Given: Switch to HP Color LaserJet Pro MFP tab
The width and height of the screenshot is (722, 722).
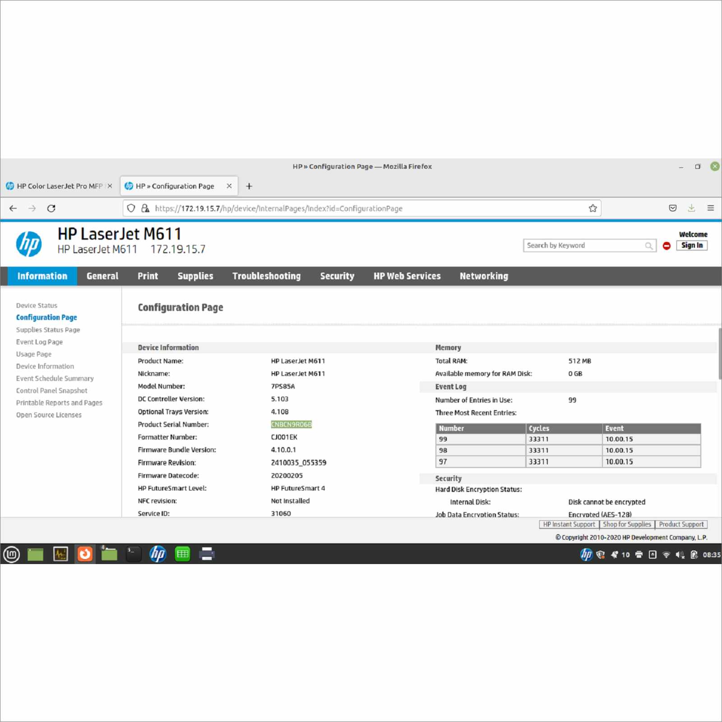Looking at the screenshot, I should 60,186.
